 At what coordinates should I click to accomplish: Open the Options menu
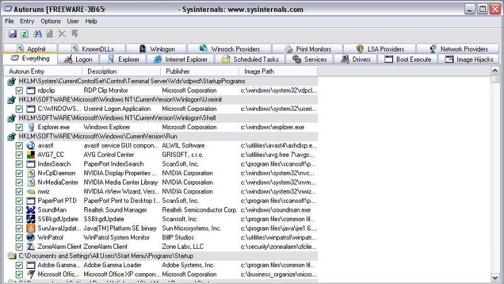tap(50, 21)
